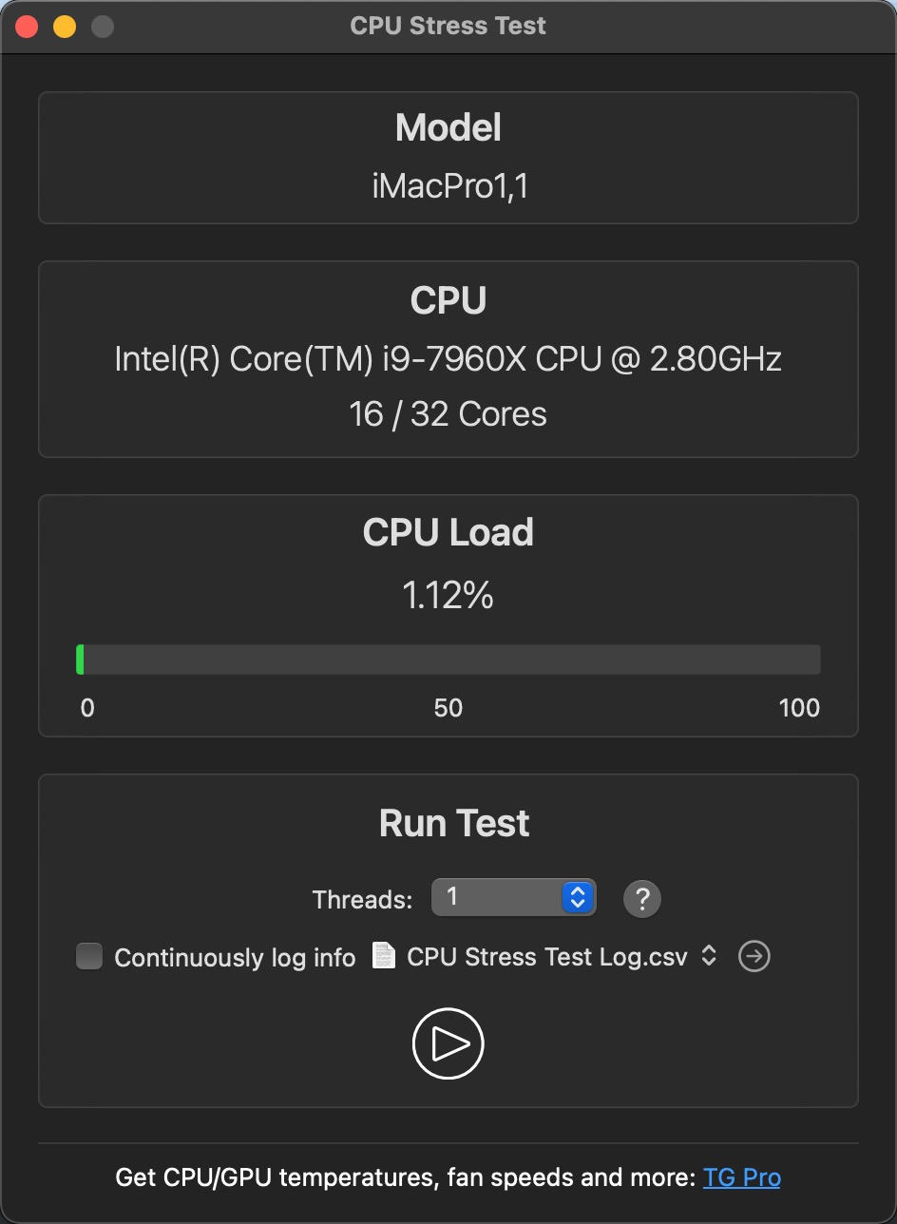Click the circled arrow to reveal log file
This screenshot has width=897, height=1224.
click(x=754, y=956)
